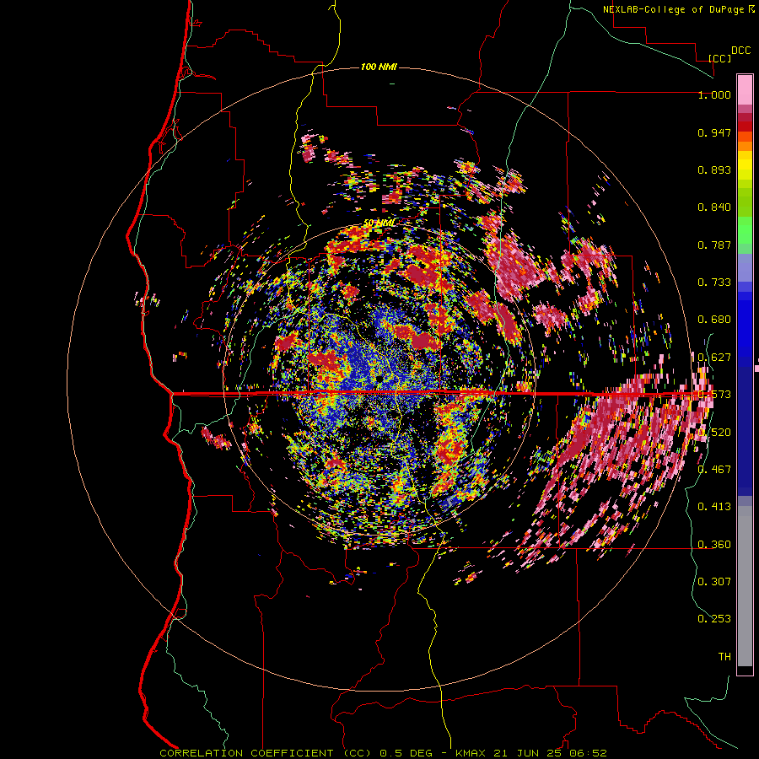Click the 0.467 scale value
The width and height of the screenshot is (759, 759).
tap(714, 469)
